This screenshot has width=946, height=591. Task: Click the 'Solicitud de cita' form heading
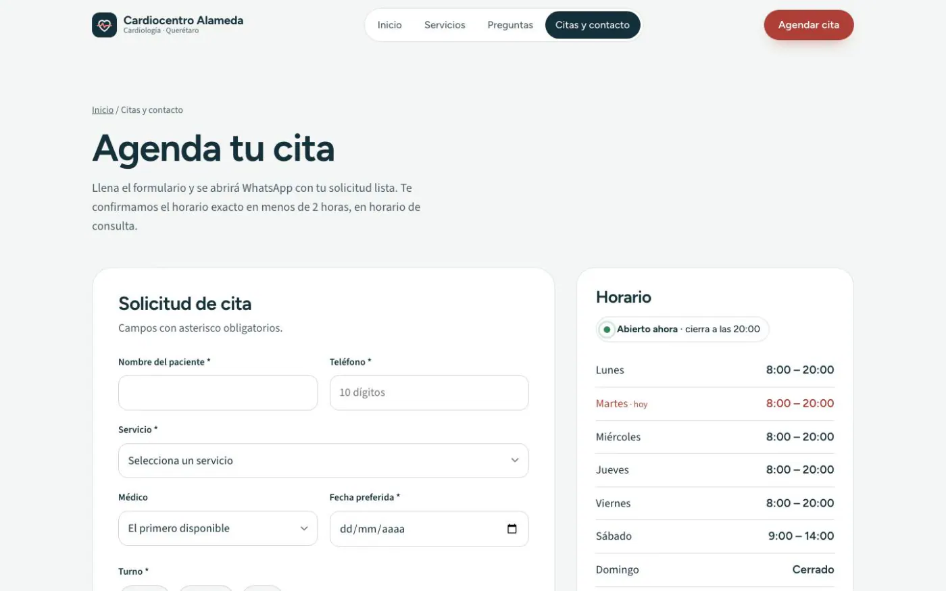pyautogui.click(x=185, y=303)
